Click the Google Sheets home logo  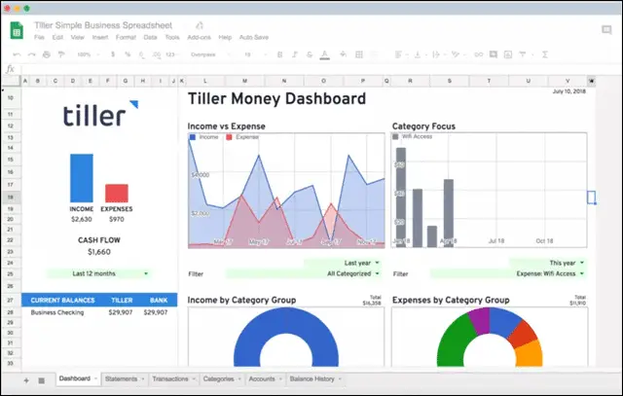coord(17,30)
